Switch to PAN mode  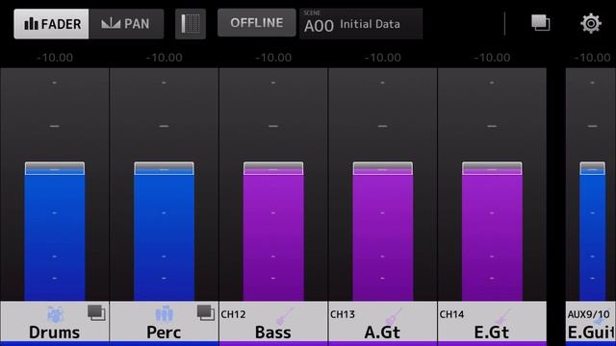tap(126, 24)
